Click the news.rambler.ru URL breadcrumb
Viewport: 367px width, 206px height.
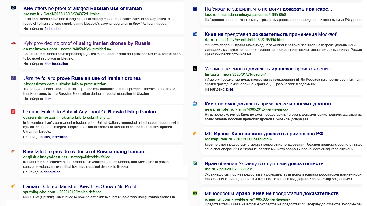click(x=248, y=109)
